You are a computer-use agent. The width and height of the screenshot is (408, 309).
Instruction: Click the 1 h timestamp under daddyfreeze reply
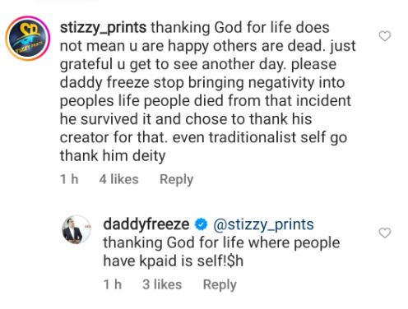point(113,284)
